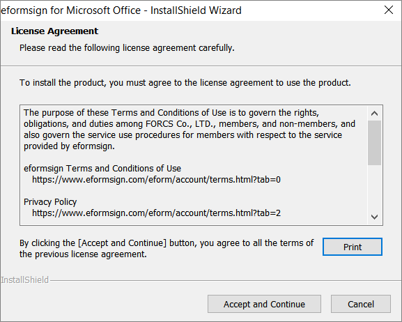
Task: Click the terms.html?tab=0 URL
Action: (x=156, y=180)
